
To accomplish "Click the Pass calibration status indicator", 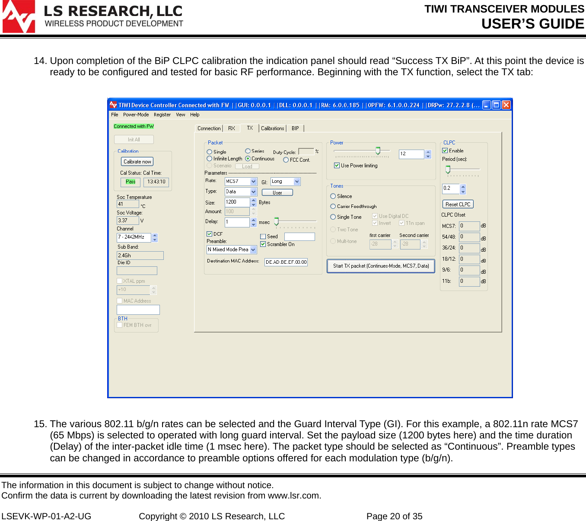I will [x=131, y=182].
